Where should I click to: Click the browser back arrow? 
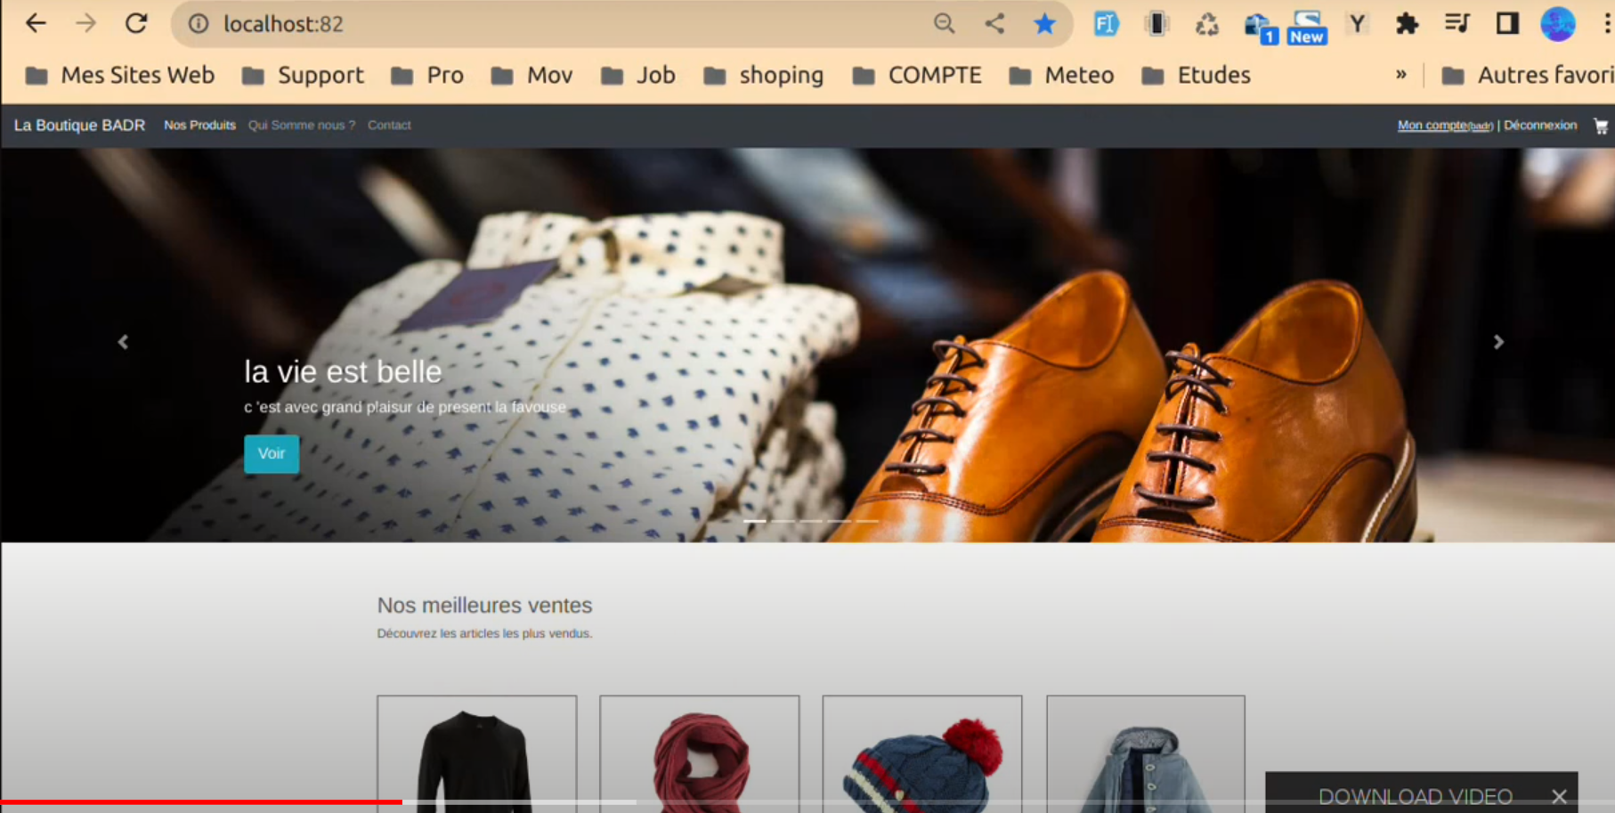click(x=36, y=24)
